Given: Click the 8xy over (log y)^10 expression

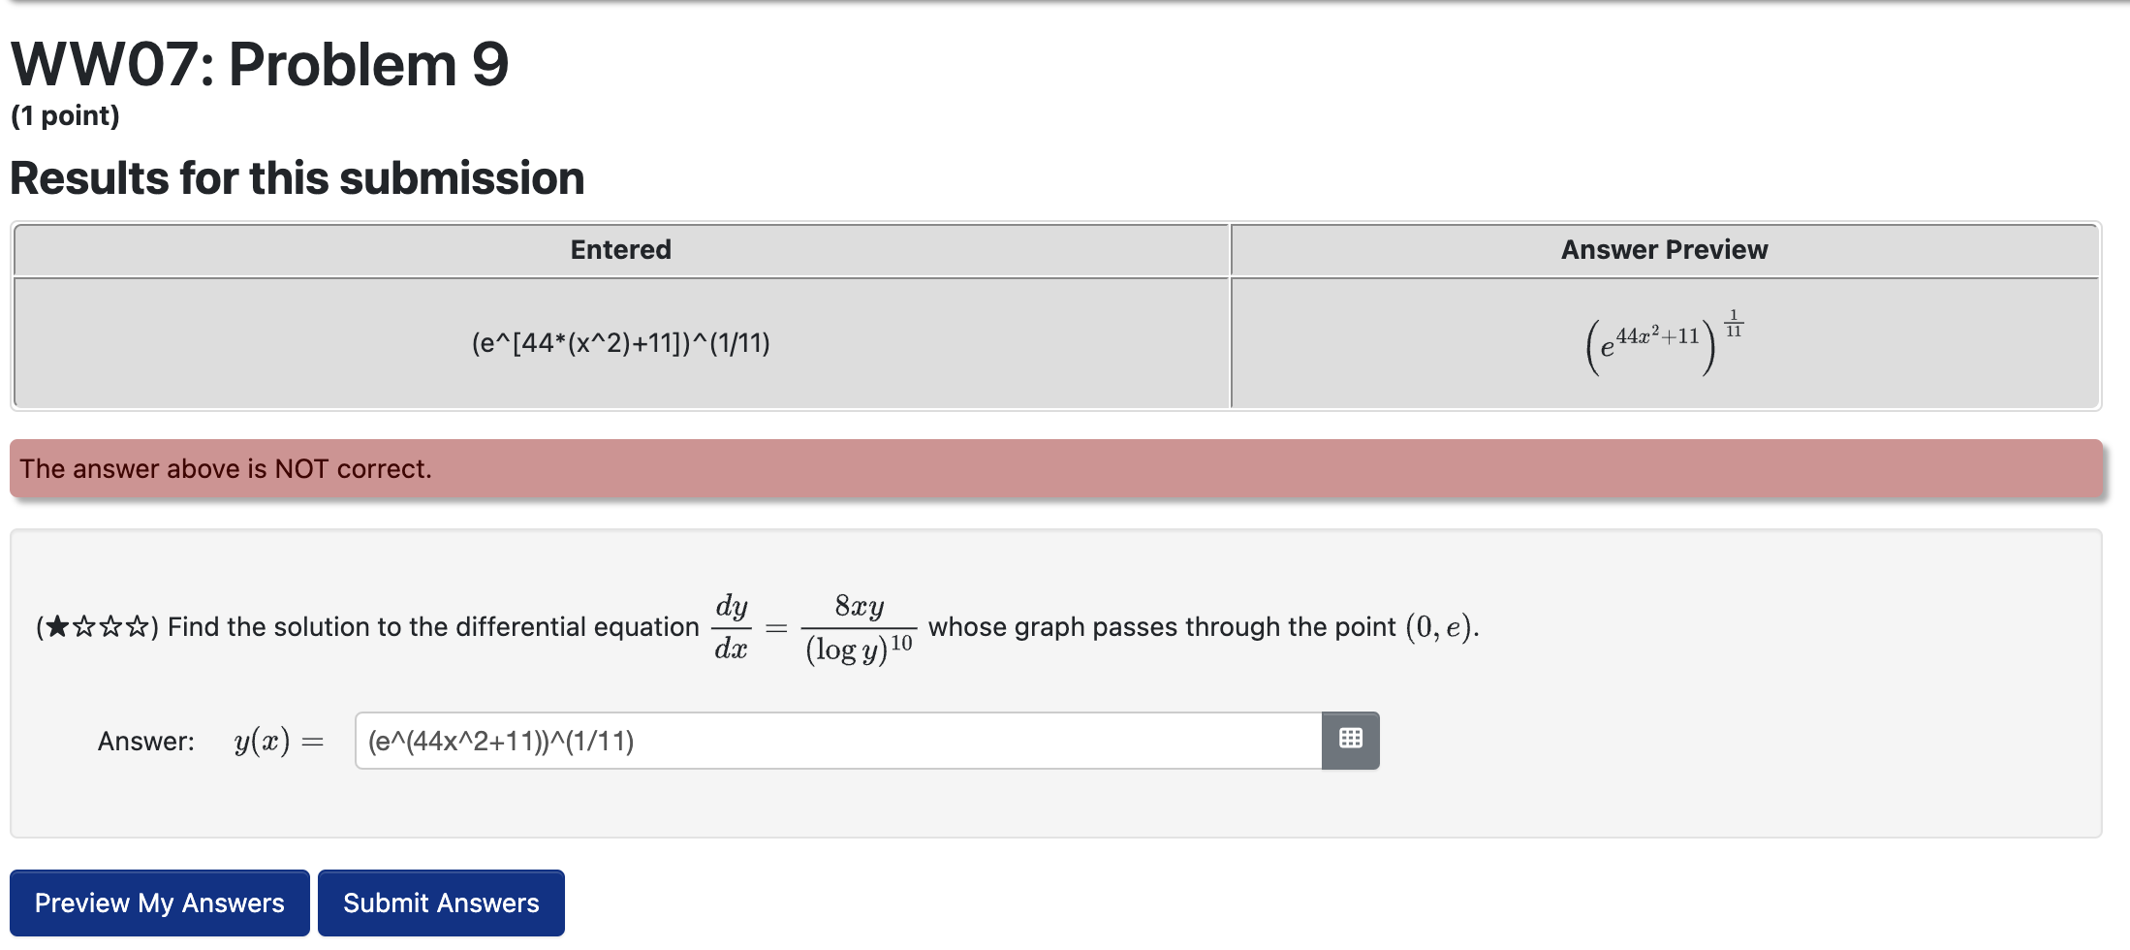Looking at the screenshot, I should pos(857,626).
